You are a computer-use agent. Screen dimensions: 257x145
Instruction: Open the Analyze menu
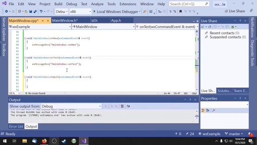click(97, 4)
